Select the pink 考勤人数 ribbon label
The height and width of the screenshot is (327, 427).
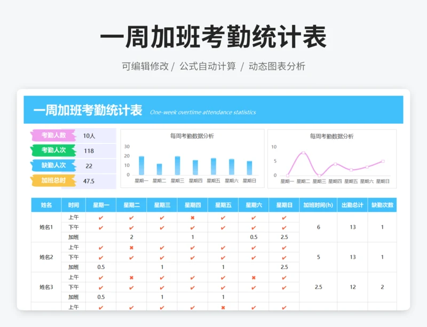click(54, 135)
